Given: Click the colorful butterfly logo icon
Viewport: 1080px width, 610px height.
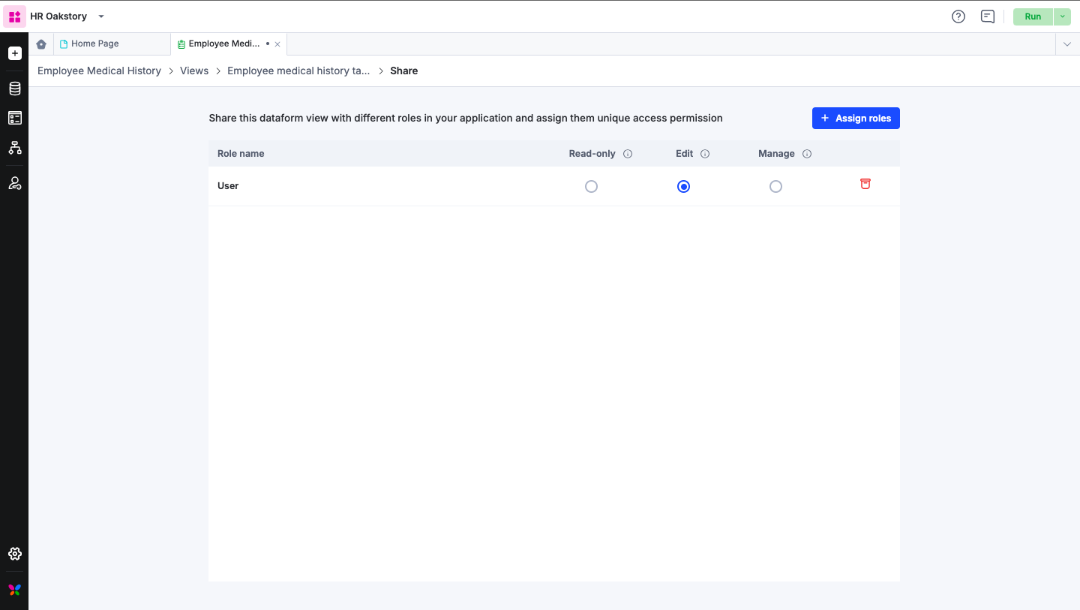Looking at the screenshot, I should point(15,590).
